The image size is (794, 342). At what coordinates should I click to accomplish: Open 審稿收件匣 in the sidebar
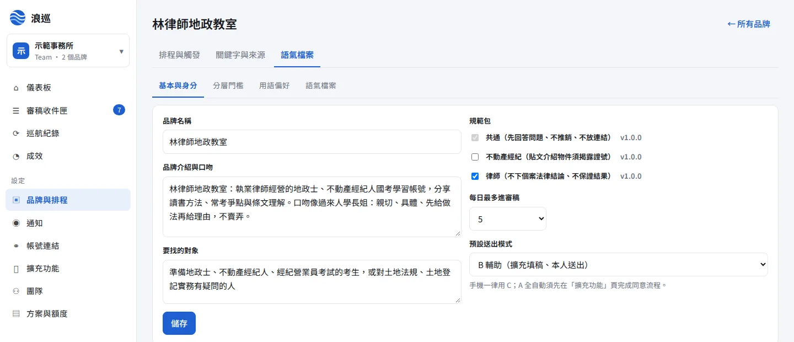click(x=68, y=110)
